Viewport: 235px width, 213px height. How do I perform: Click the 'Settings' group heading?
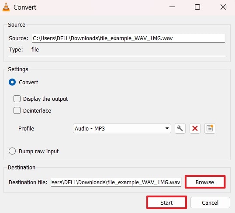pyautogui.click(x=18, y=69)
